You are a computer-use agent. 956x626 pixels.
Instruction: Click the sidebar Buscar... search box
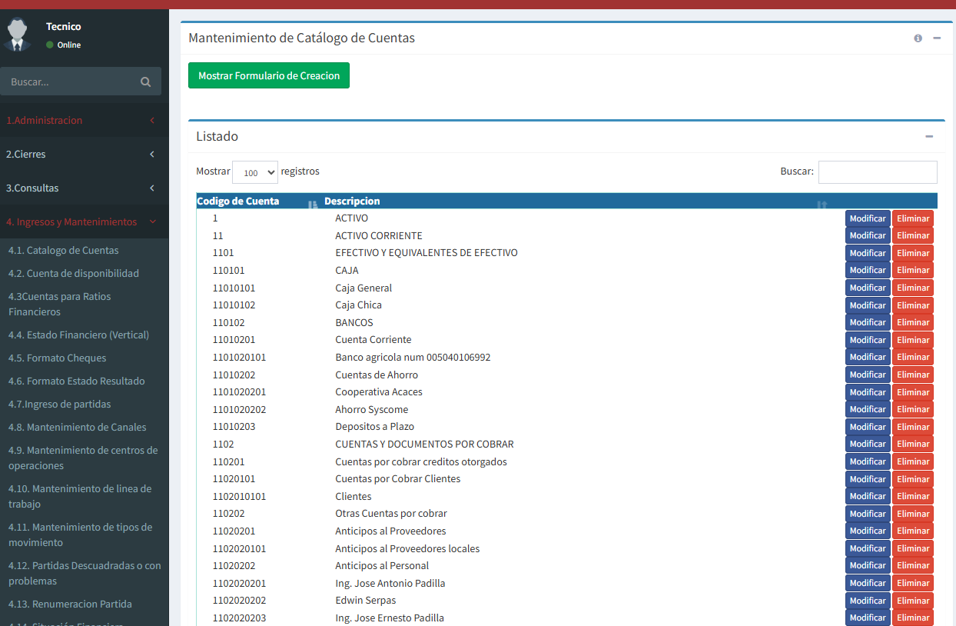69,82
